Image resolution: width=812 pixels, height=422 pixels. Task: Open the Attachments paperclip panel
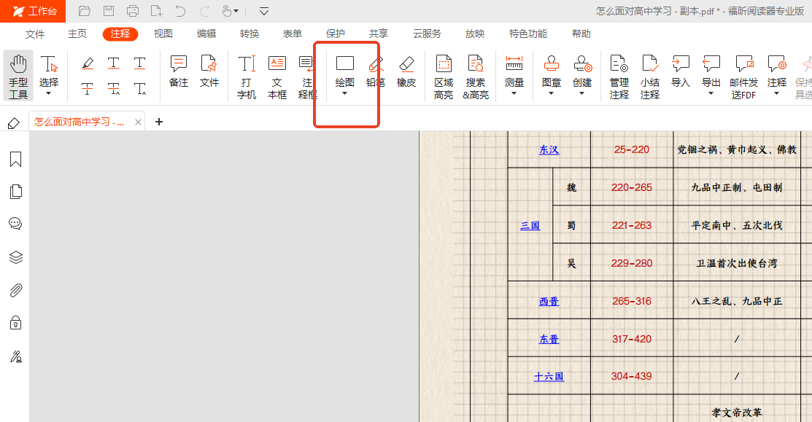point(15,290)
